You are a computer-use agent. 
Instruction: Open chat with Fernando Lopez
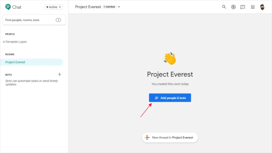click(16, 42)
